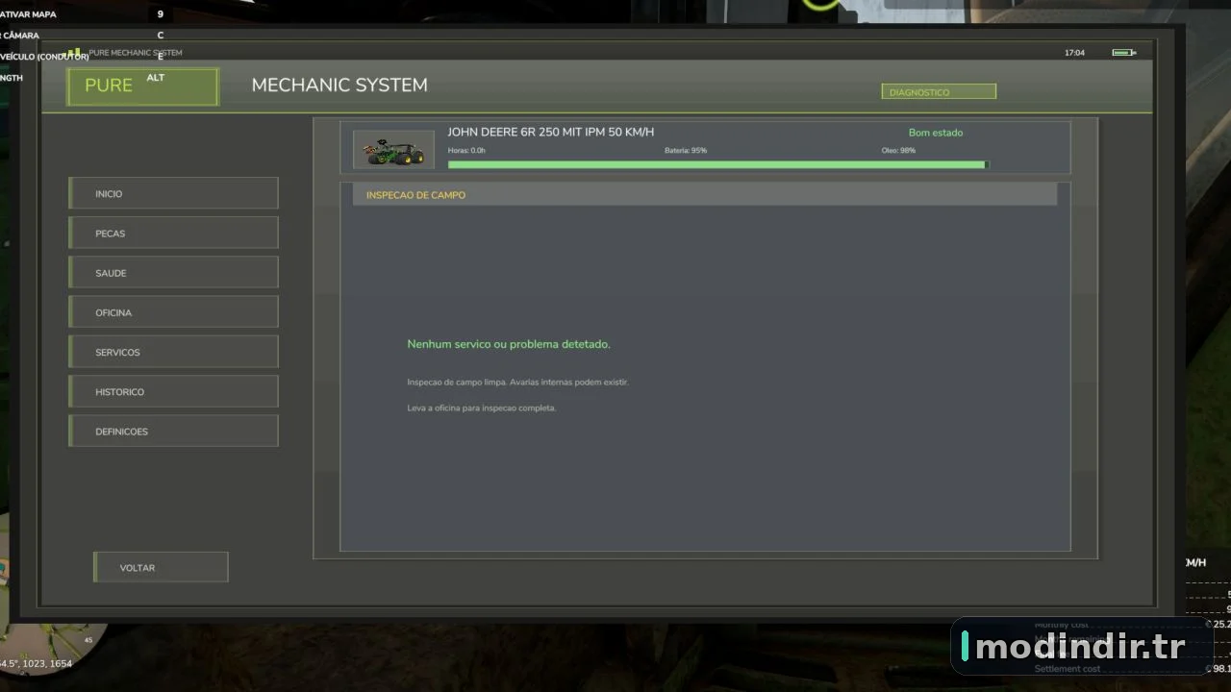Viewport: 1231px width, 692px height.
Task: Click 'Leva a oficina para inspecao completa.' text
Action: point(482,408)
